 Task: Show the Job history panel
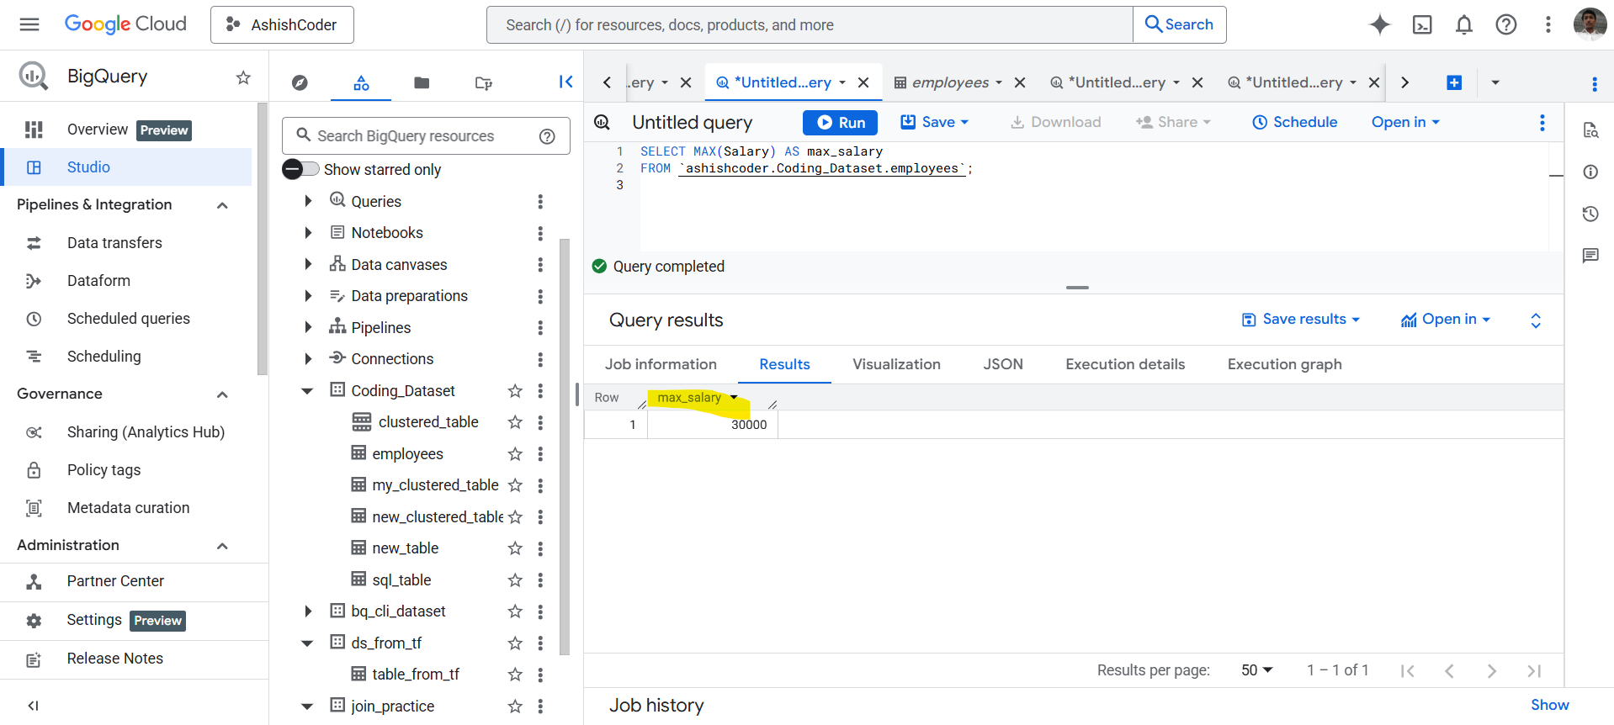click(1549, 705)
